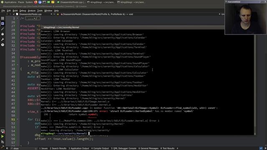
Task: Open the output pane options arrows
Action: [177, 148]
